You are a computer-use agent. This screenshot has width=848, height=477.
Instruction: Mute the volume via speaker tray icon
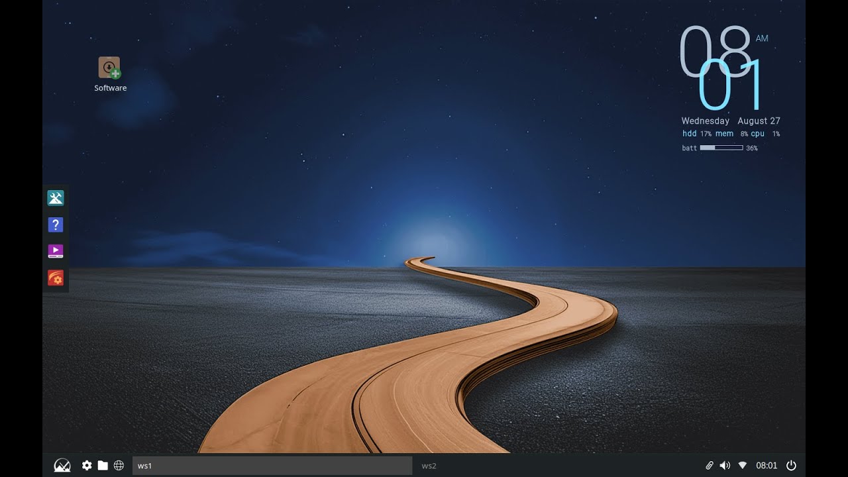pos(725,465)
